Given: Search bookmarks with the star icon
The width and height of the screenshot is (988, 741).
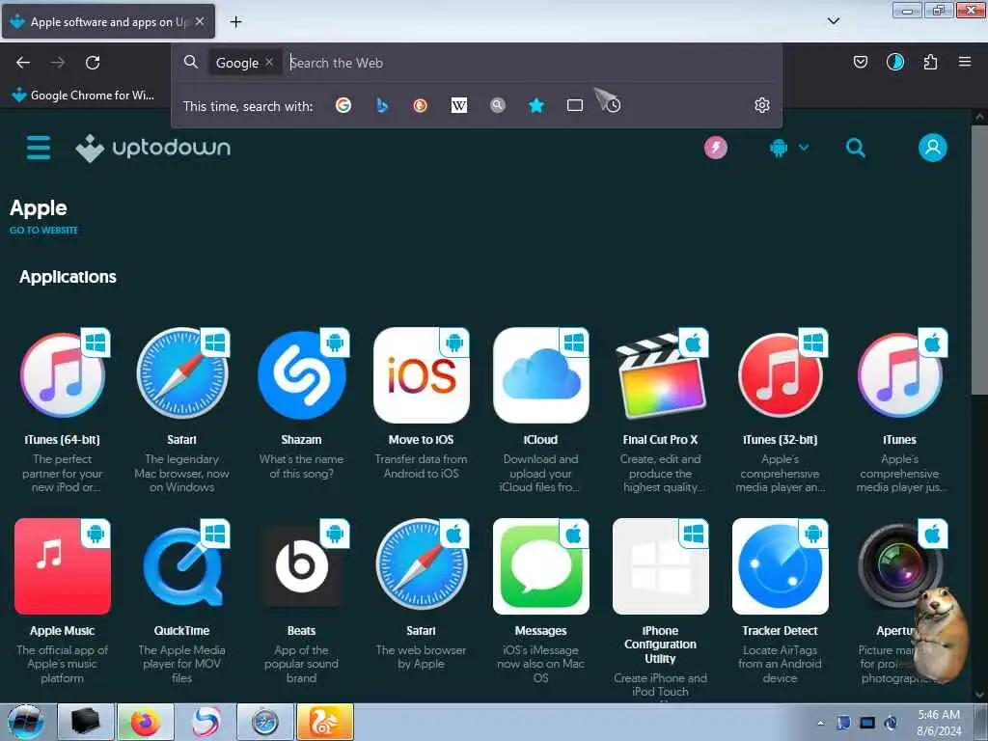Looking at the screenshot, I should click(x=536, y=105).
